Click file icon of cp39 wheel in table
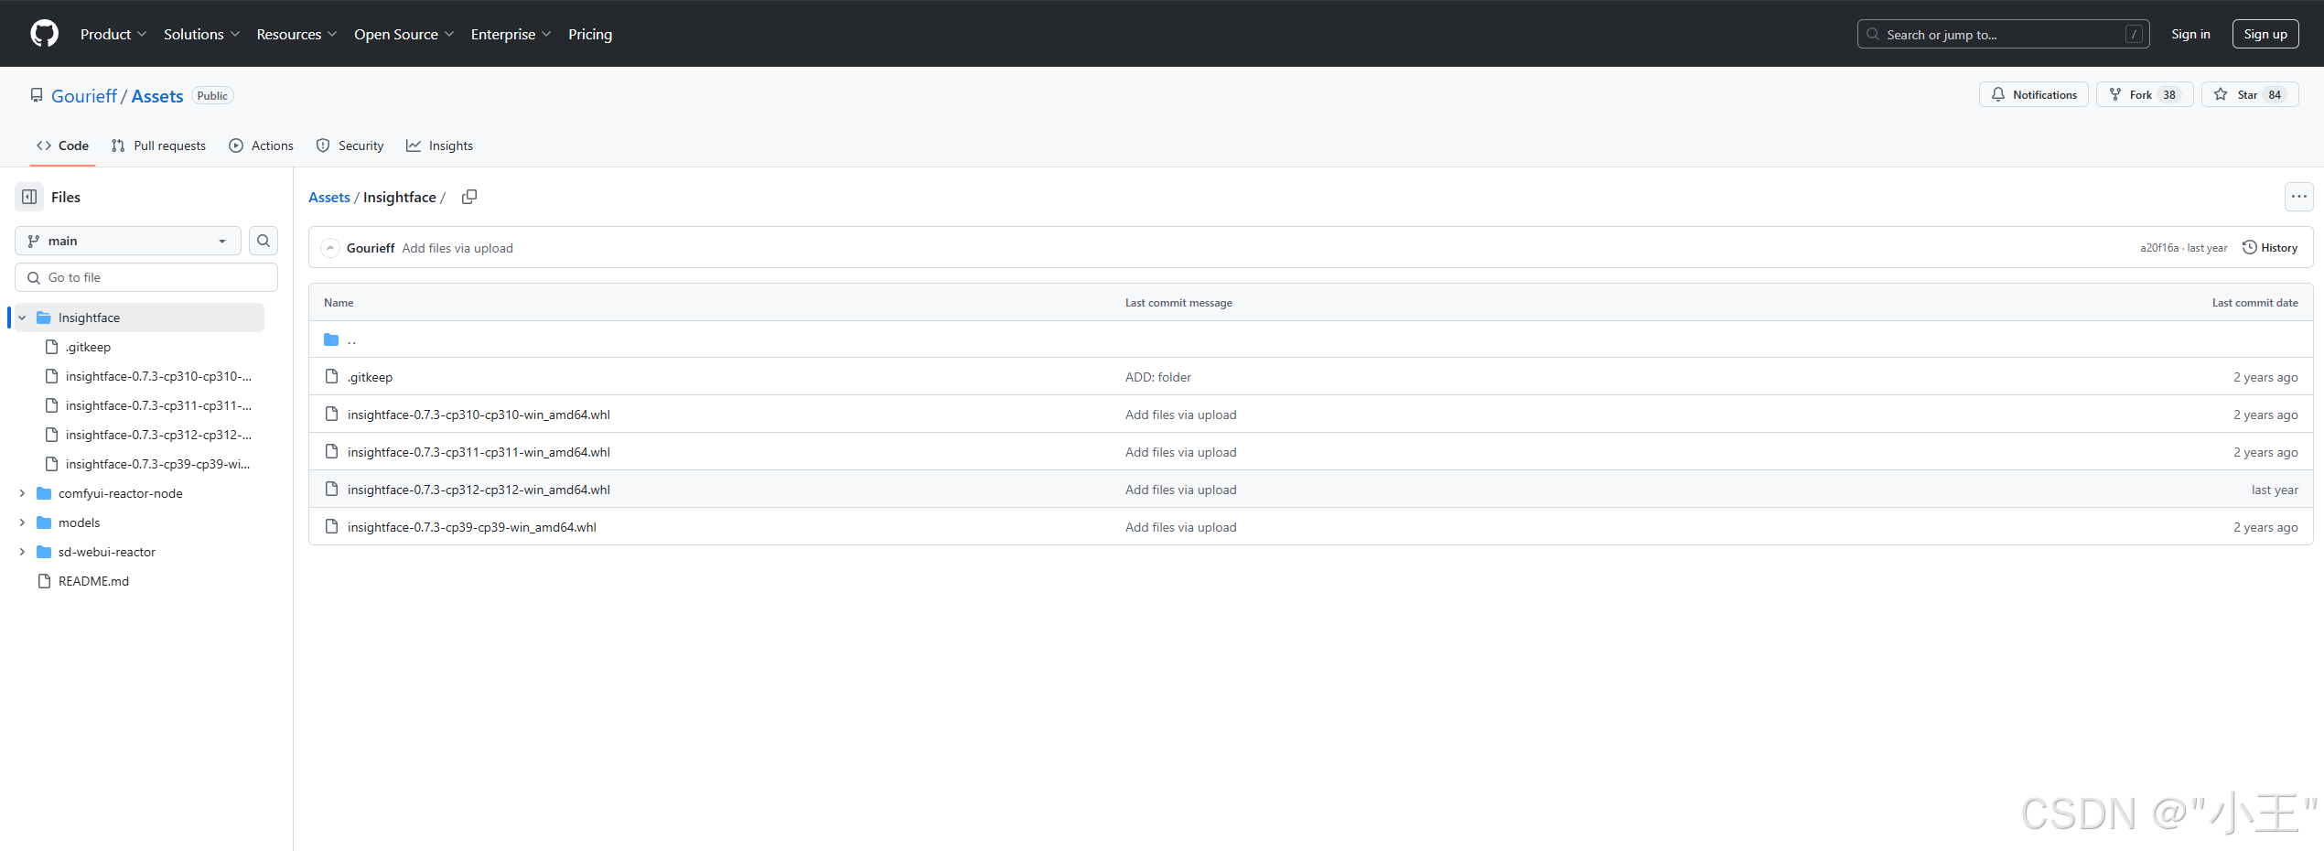Screen dimensions: 2324x851 pos(331,527)
